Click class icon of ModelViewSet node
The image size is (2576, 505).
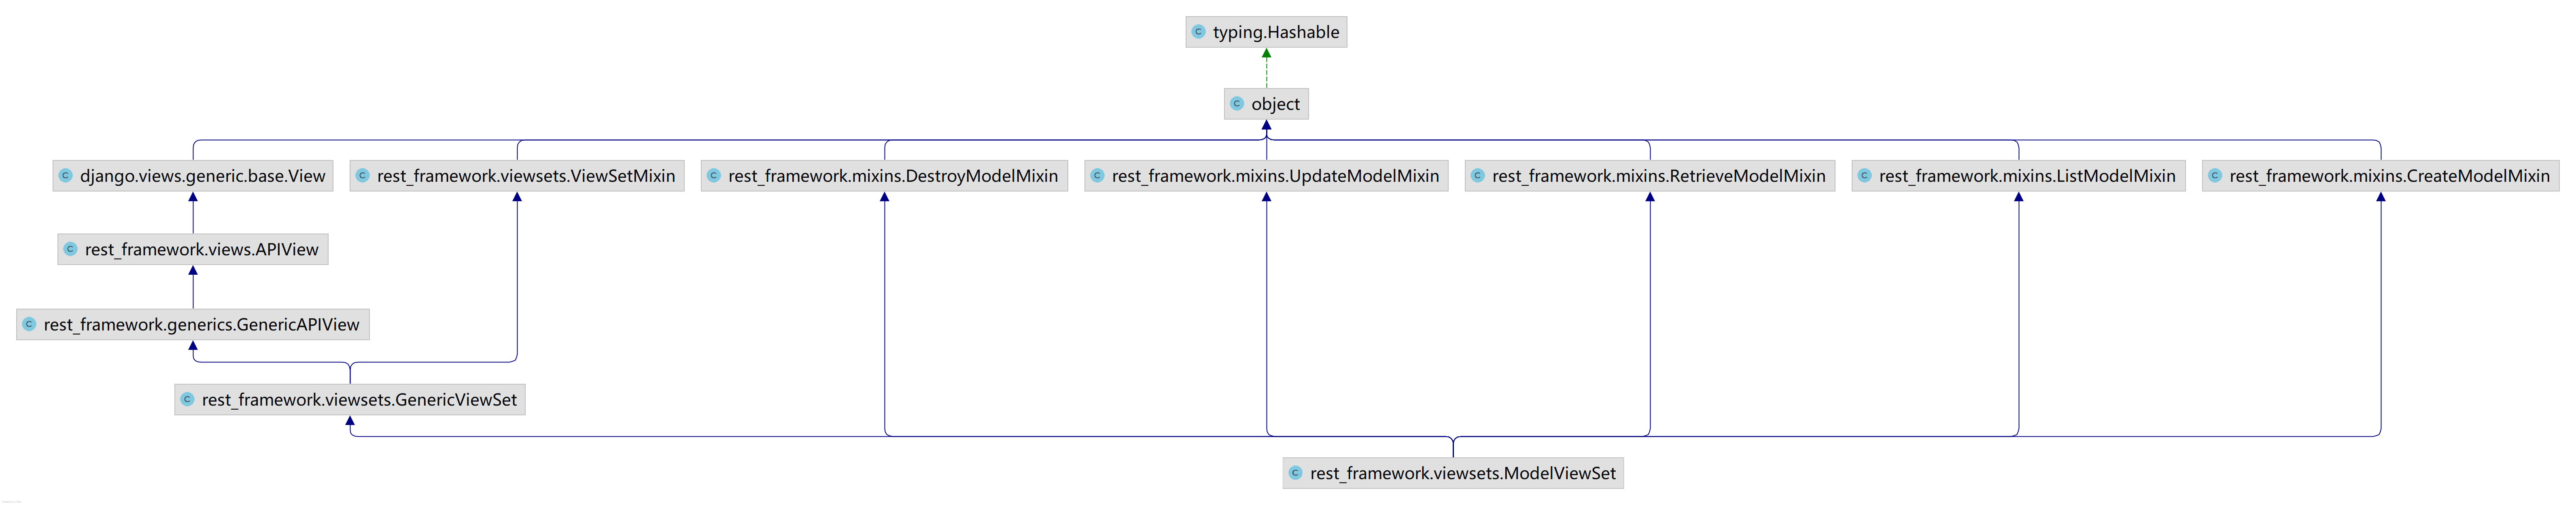tap(1296, 473)
